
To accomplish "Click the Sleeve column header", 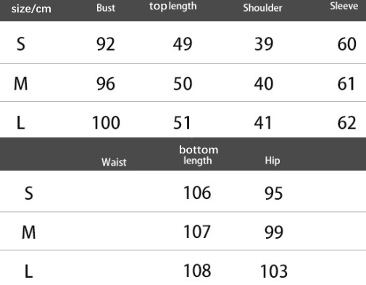I will tap(344, 6).
